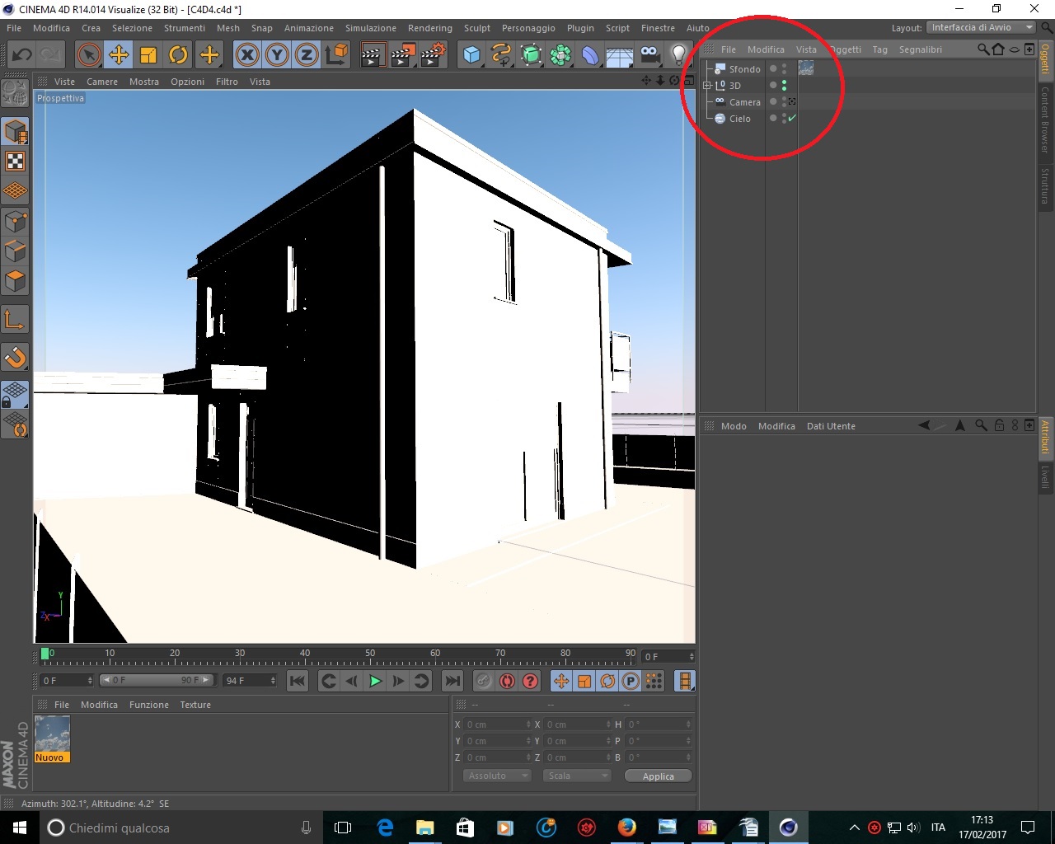Open the Layout dropdown Interfaccia di Avvio

[981, 27]
